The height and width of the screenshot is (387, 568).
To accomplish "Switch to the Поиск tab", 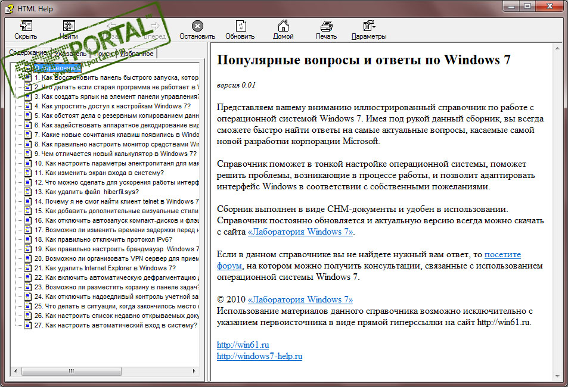I will [x=104, y=54].
